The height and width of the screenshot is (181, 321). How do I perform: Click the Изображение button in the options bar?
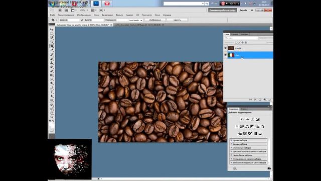[155, 20]
